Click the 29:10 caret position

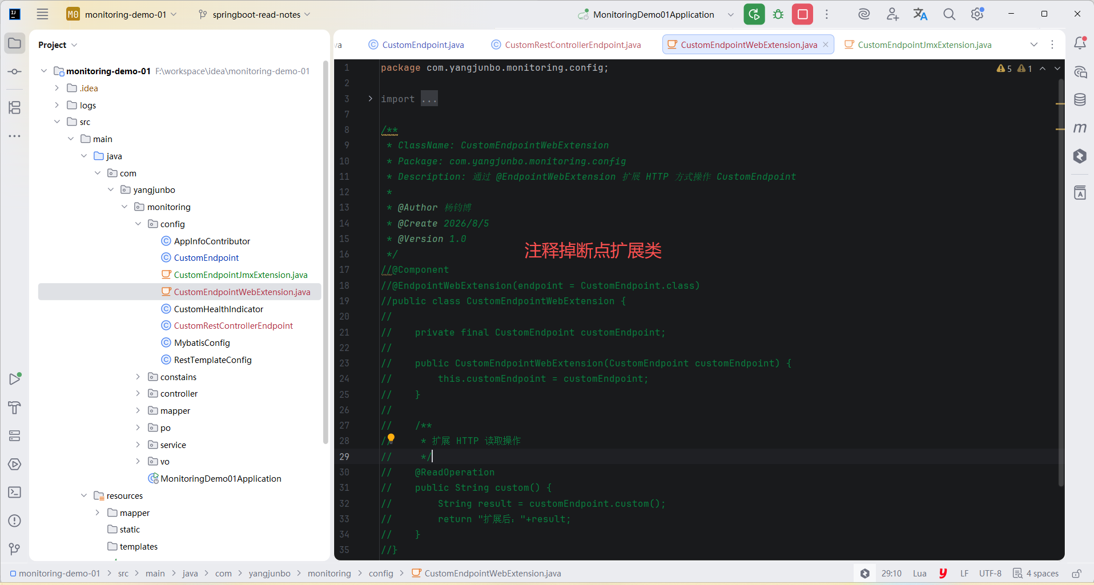click(x=891, y=574)
